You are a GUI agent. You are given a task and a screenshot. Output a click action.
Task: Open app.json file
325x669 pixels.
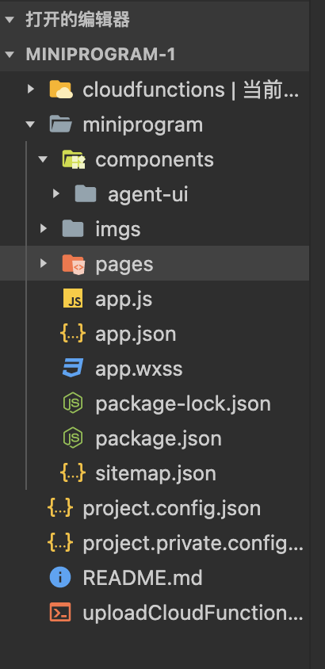(155, 333)
